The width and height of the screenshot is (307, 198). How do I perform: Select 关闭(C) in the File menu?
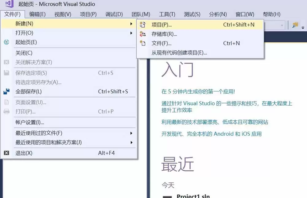pos(24,53)
